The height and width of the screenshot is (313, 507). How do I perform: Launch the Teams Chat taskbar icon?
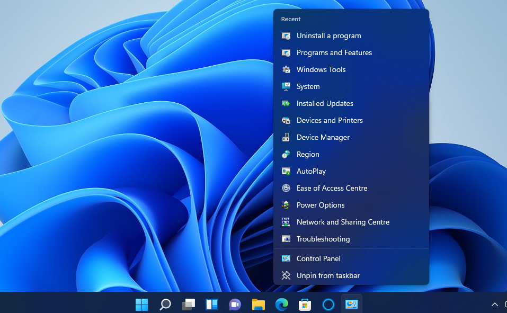coord(235,304)
